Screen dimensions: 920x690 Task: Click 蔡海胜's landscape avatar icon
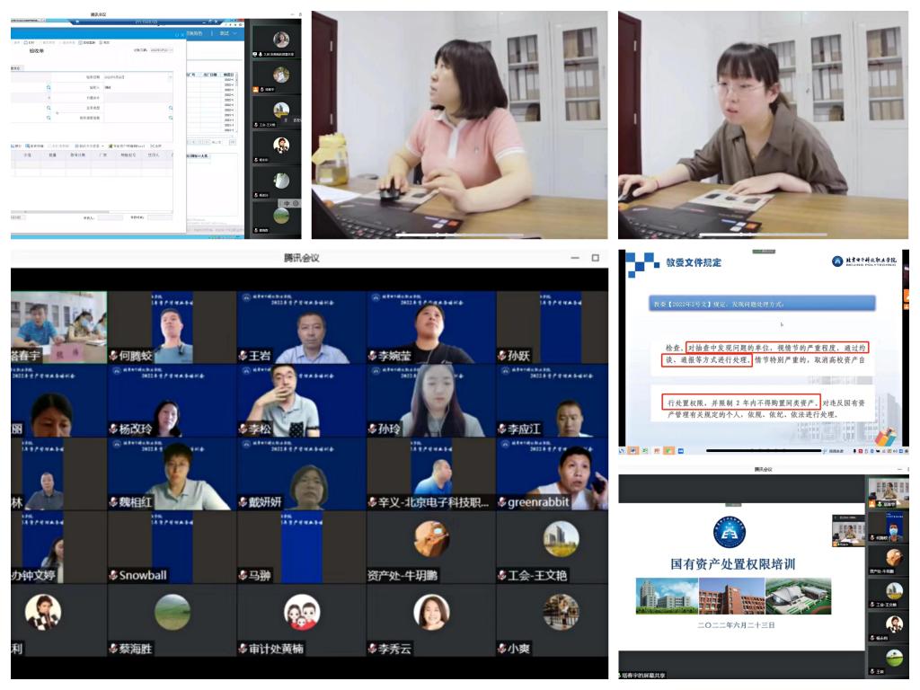pyautogui.click(x=172, y=612)
